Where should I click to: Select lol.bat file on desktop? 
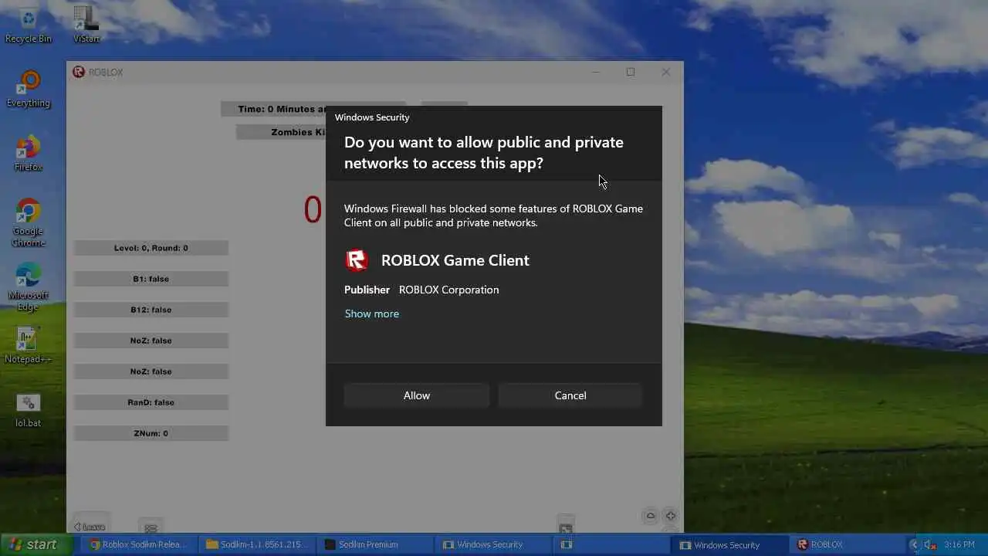pyautogui.click(x=29, y=409)
